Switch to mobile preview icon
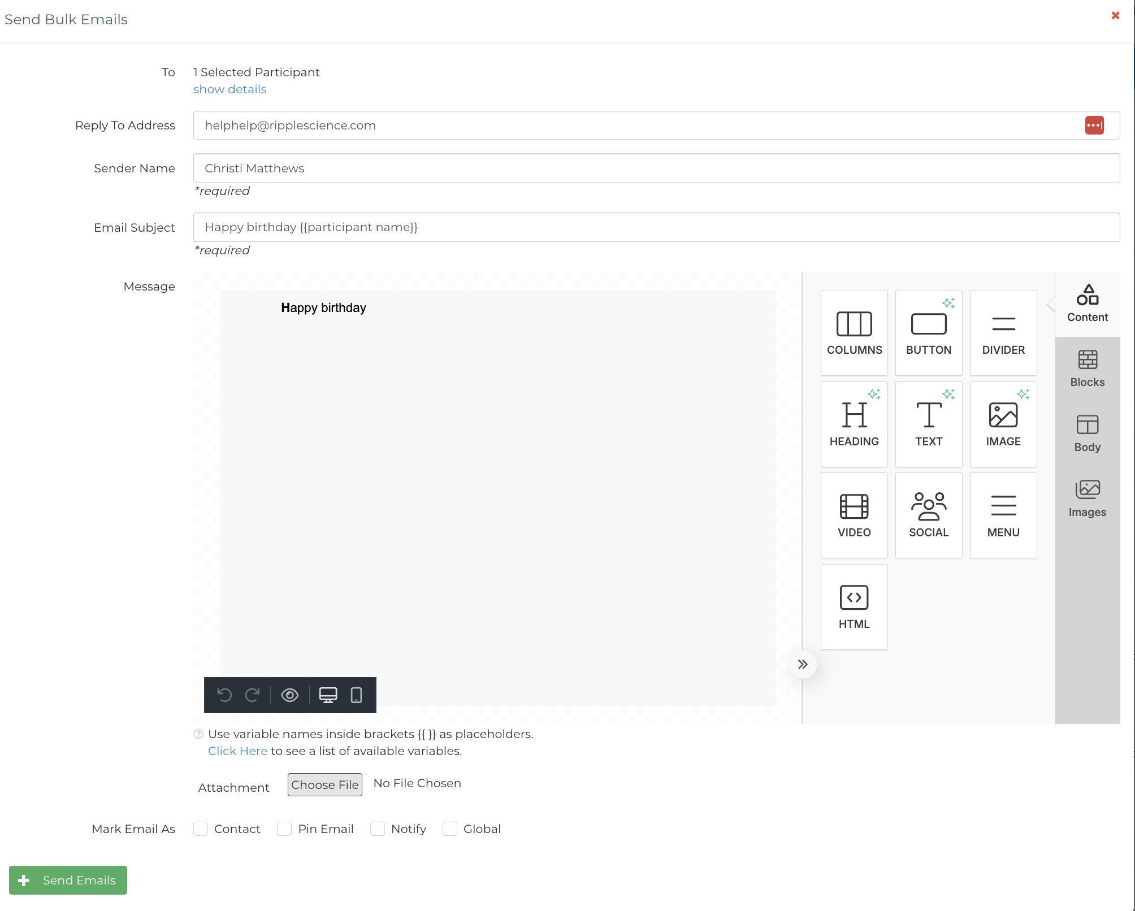 (x=356, y=695)
